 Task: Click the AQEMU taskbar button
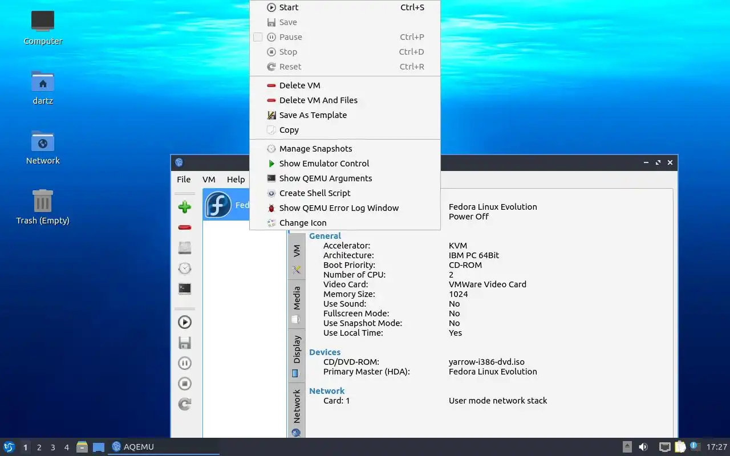164,447
